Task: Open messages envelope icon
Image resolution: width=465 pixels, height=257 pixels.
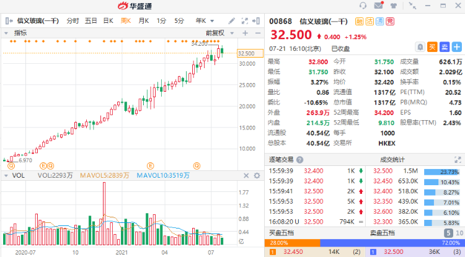Action: 379,6
